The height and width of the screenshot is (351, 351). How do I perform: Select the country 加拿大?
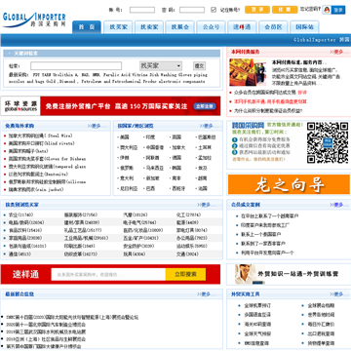pos(178,147)
